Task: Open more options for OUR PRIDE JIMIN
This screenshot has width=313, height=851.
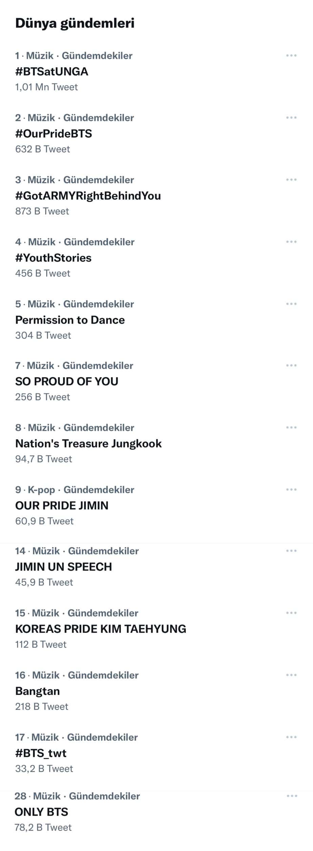Action: coord(291,490)
